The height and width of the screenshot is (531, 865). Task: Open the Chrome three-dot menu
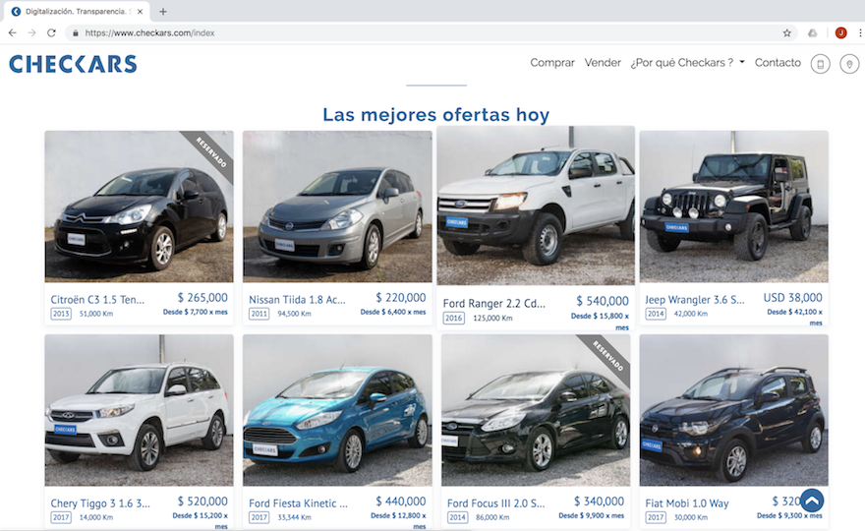click(x=859, y=33)
